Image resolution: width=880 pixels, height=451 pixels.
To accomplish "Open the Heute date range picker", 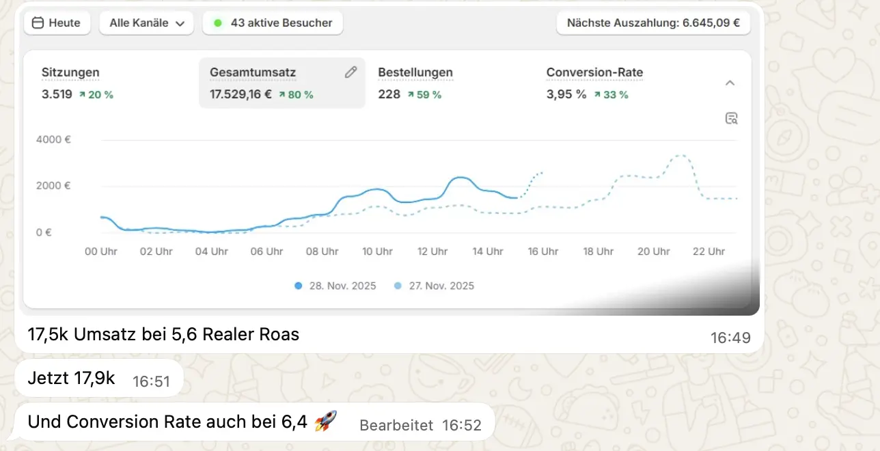I will click(57, 23).
